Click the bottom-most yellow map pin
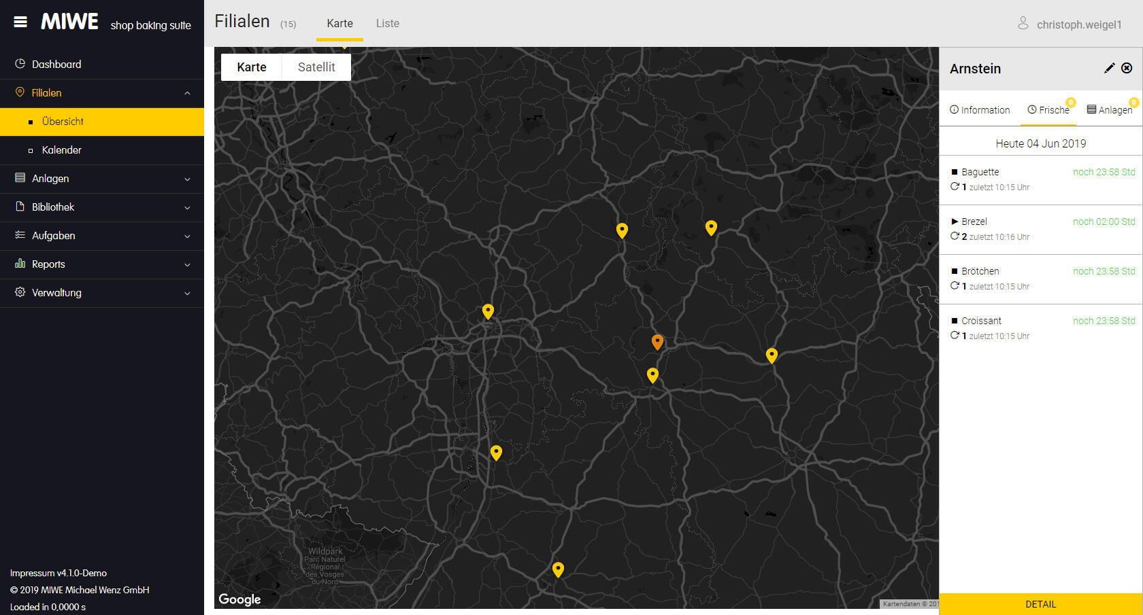Viewport: 1143px width, 615px height. (558, 569)
